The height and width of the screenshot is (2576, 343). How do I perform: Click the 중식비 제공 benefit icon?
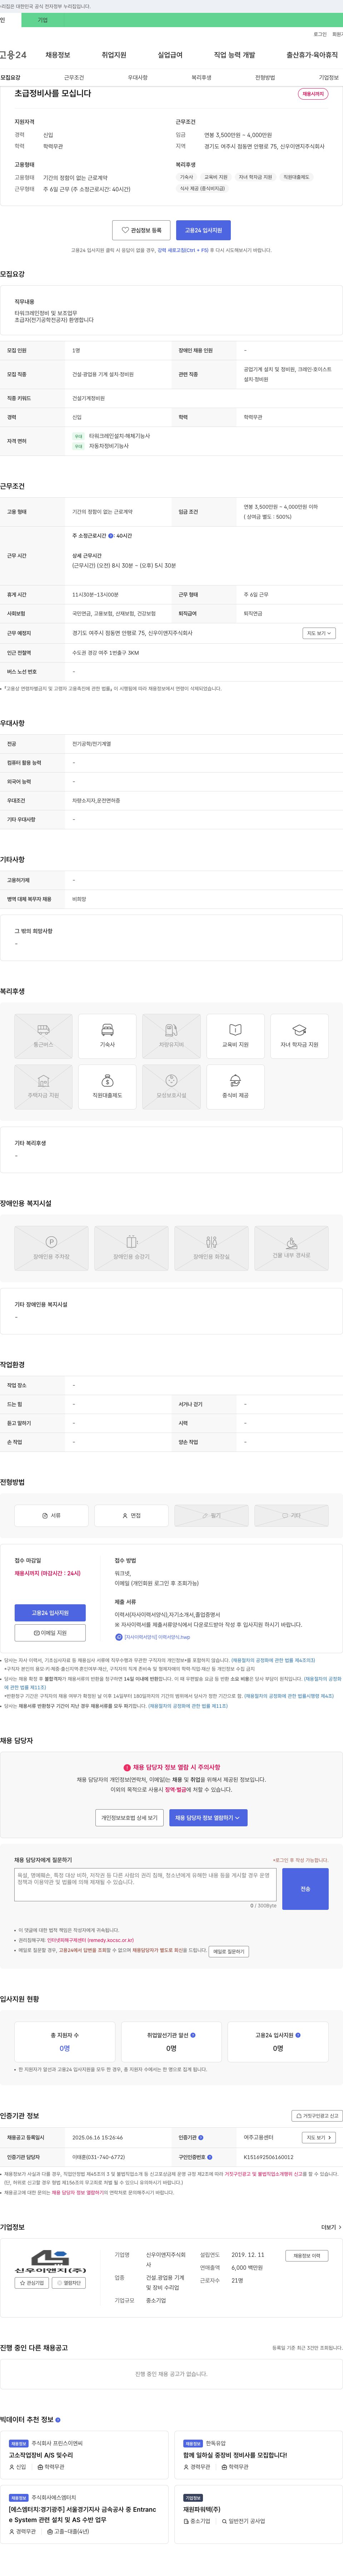(235, 1087)
